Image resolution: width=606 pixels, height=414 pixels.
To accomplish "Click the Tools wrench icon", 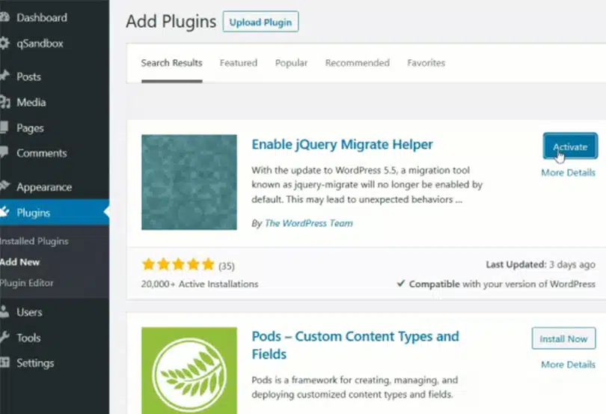I will tap(4, 338).
